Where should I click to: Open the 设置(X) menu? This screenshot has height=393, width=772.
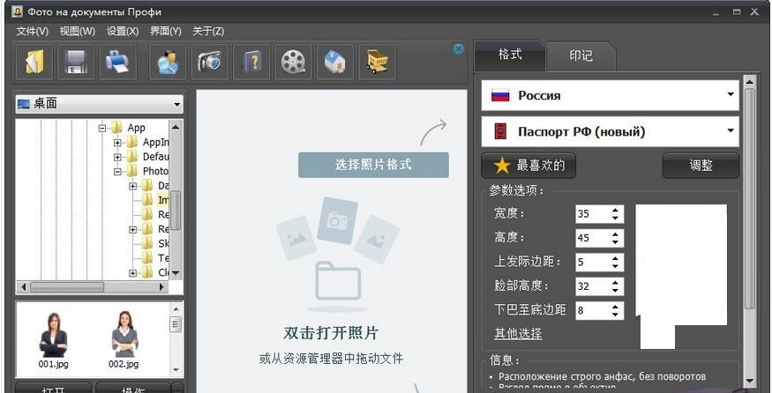click(x=123, y=31)
